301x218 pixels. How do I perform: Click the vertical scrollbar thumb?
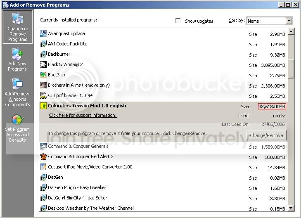pos(291,69)
